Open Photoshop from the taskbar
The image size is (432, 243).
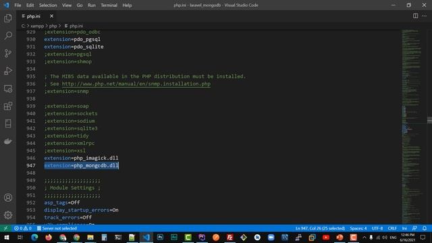tap(160, 237)
